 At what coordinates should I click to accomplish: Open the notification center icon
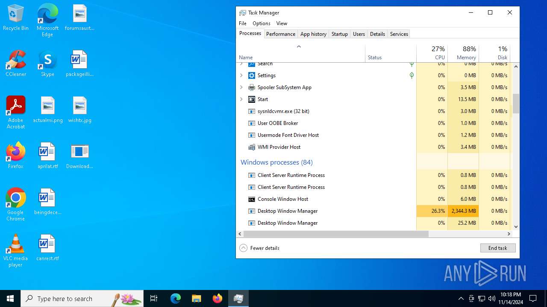pyautogui.click(x=533, y=298)
